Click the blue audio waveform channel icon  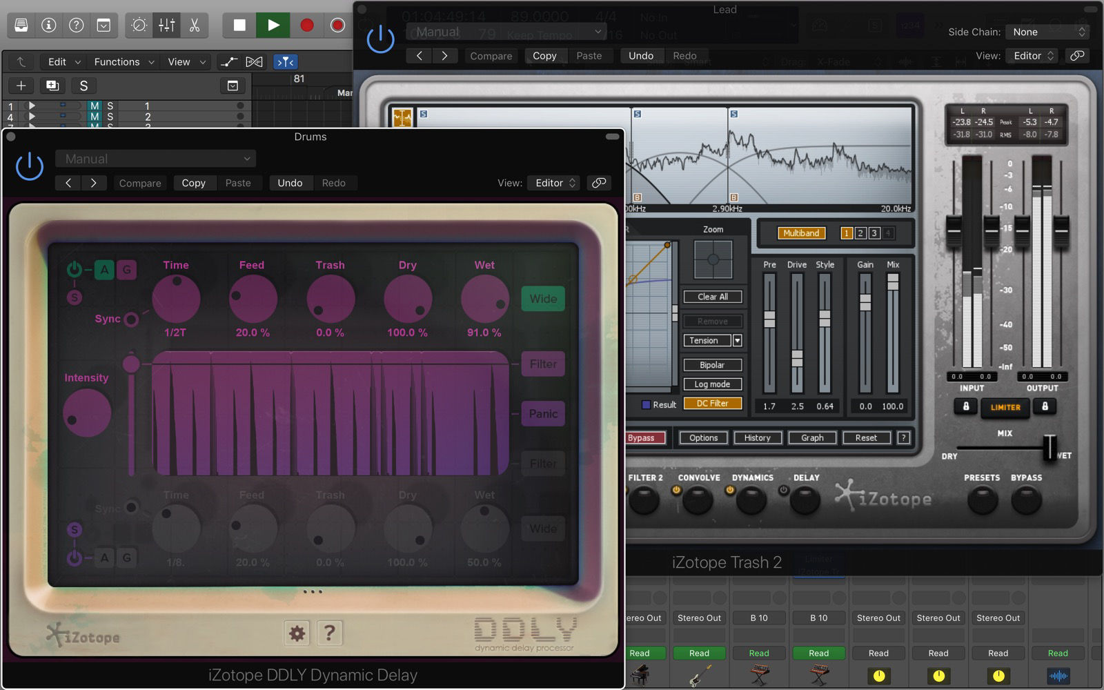coord(1058,676)
